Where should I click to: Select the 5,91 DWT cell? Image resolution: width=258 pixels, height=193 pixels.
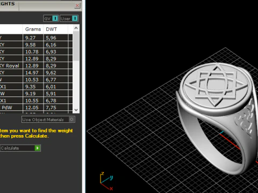click(x=56, y=93)
